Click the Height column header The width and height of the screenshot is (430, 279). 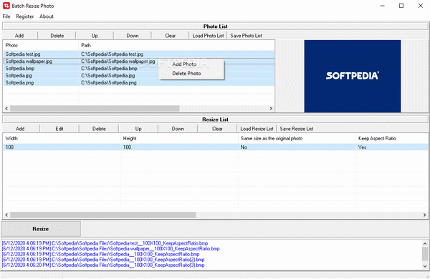179,139
